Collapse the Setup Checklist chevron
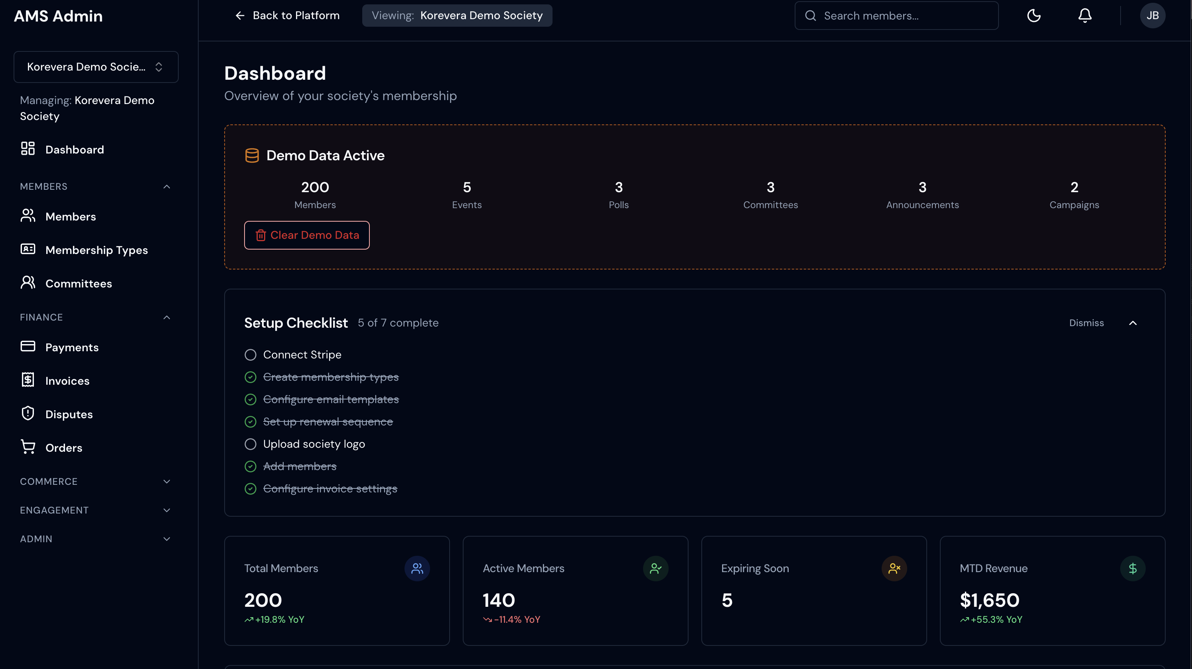The image size is (1192, 669). [x=1132, y=323]
